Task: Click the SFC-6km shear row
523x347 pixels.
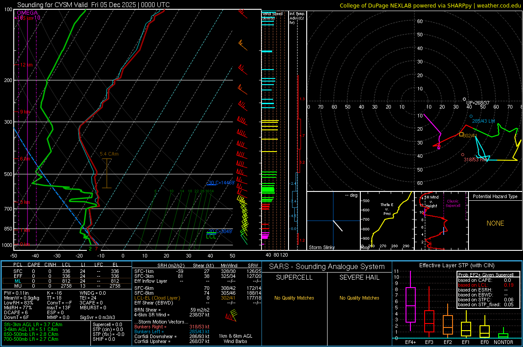Action: pyautogui.click(x=198, y=288)
